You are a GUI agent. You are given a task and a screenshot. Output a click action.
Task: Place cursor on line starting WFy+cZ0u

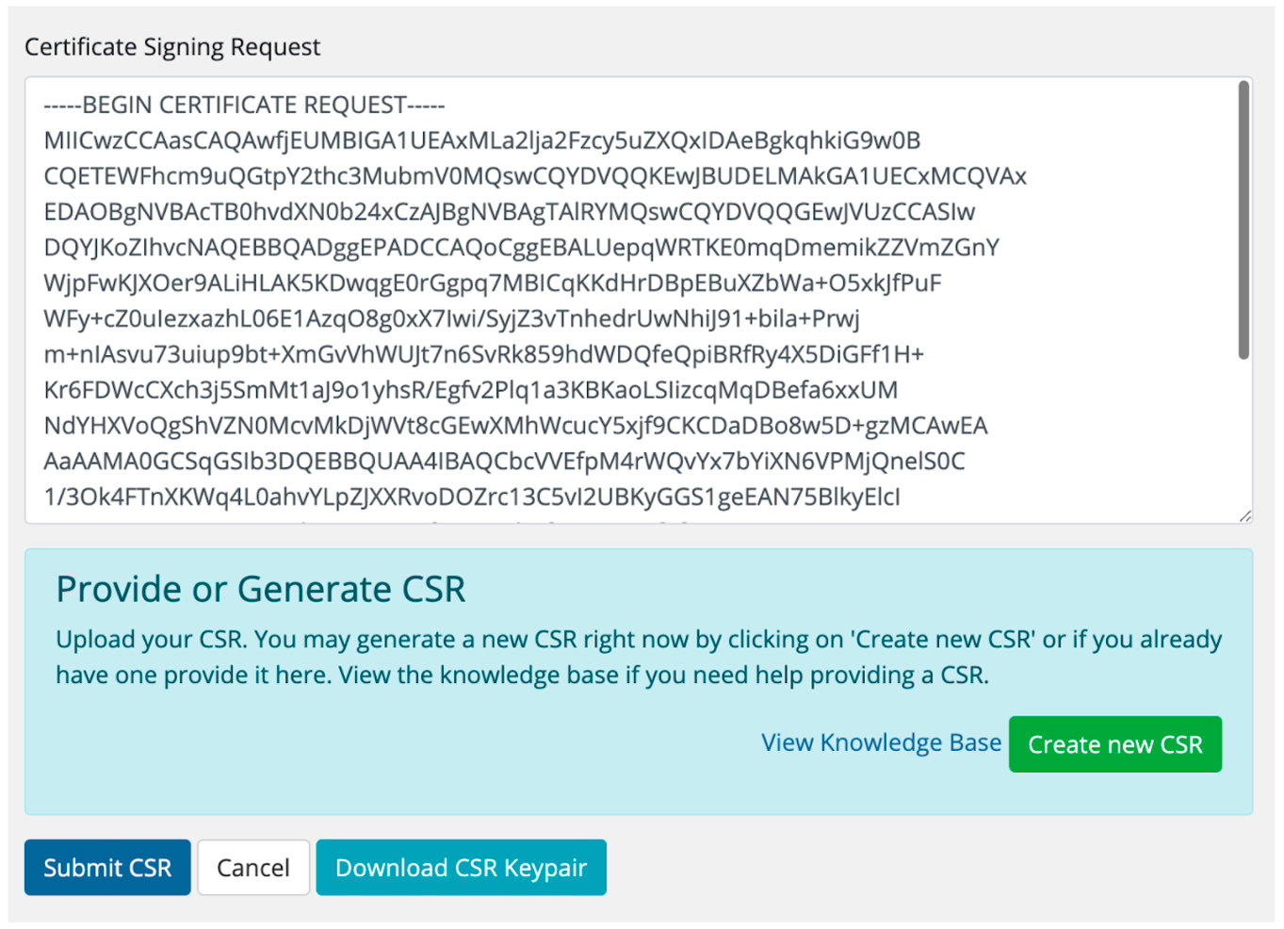point(451,318)
